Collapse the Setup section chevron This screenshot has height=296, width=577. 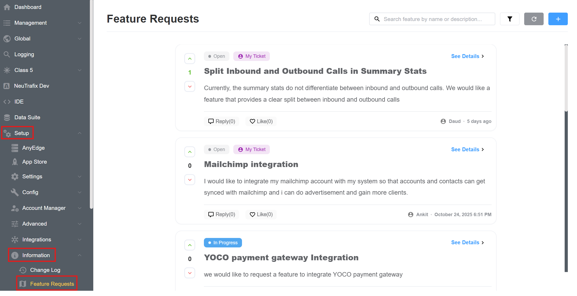point(80,133)
